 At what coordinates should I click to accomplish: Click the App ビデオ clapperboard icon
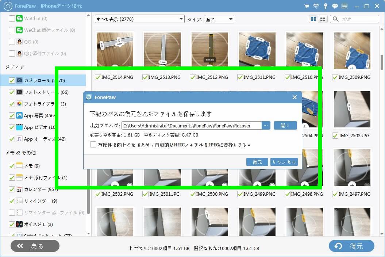19,127
